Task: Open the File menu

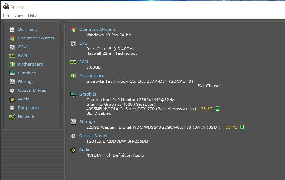Action: 6,15
